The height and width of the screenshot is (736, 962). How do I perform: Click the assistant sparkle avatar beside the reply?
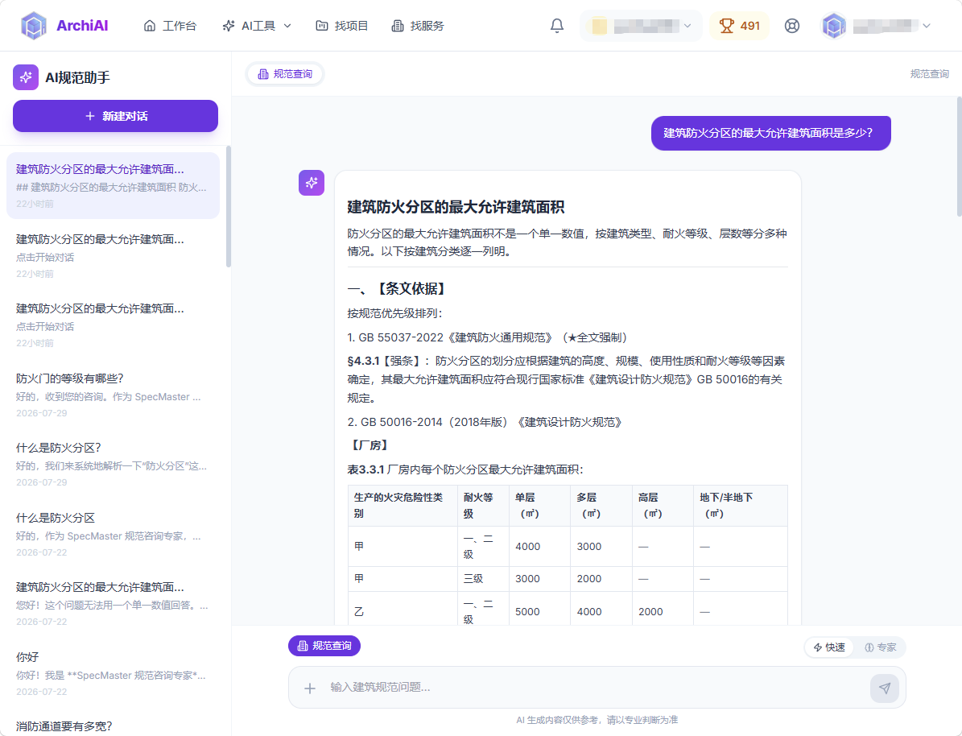pyautogui.click(x=312, y=183)
